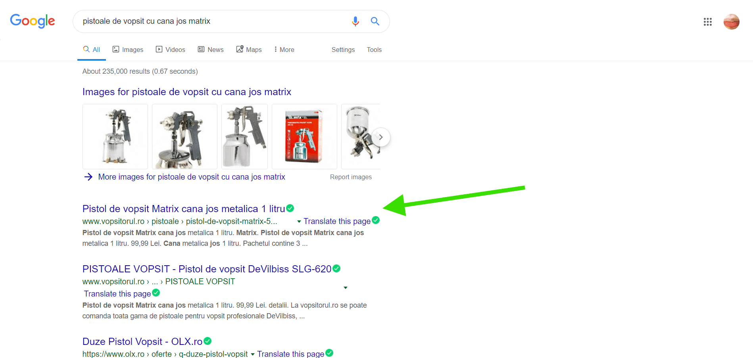This screenshot has width=753, height=358.
Task: Click snippet text starting 'comanda toata gama de pistoale'
Action: 194,316
